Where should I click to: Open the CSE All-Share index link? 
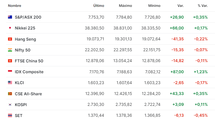pyautogui.click(x=28, y=94)
